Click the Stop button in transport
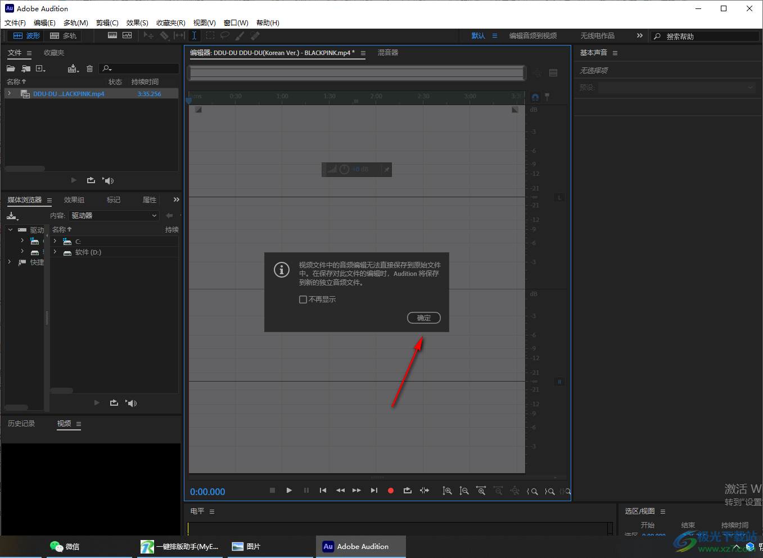The image size is (763, 558). [x=272, y=491]
